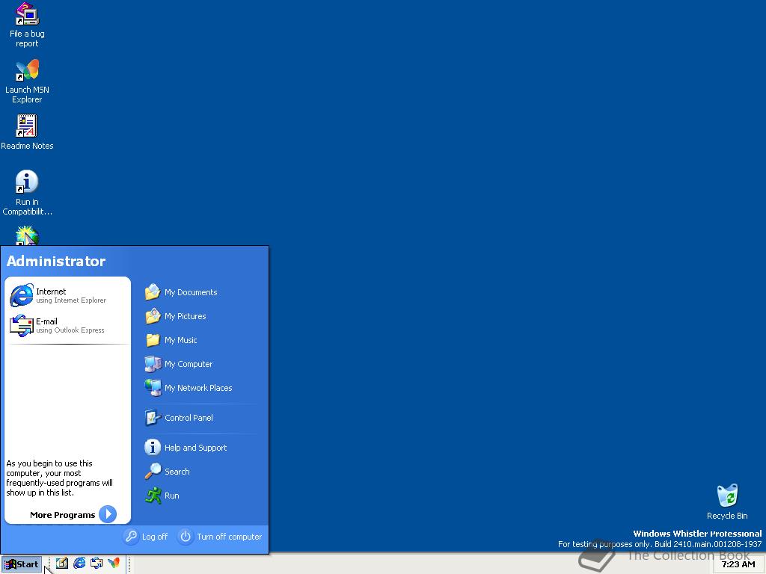Open Run in Compatibility desktop shortcut
This screenshot has height=574, width=766.
(27, 194)
